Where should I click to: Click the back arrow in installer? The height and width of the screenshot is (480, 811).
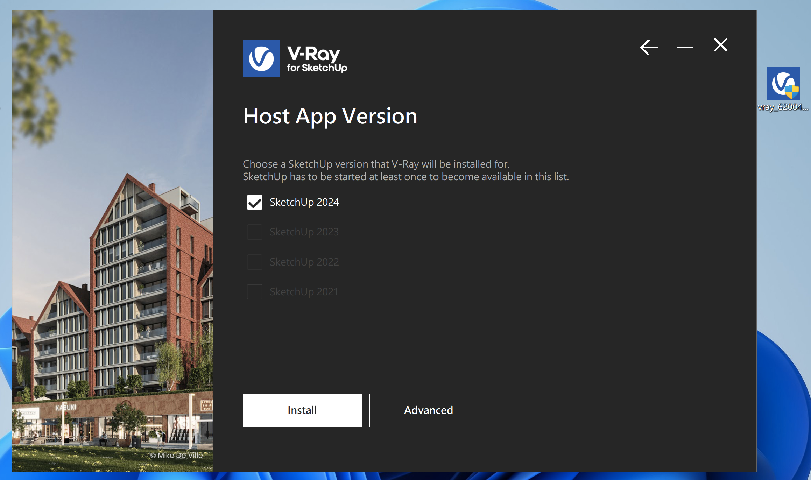point(649,47)
